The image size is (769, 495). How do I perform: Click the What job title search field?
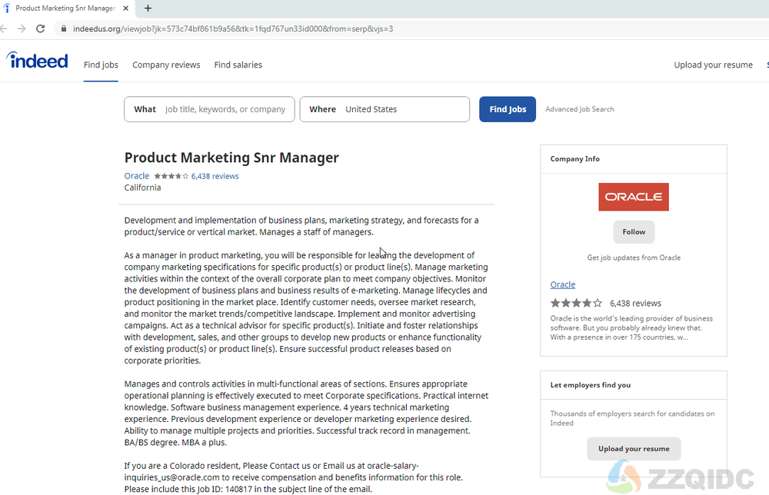pos(209,109)
